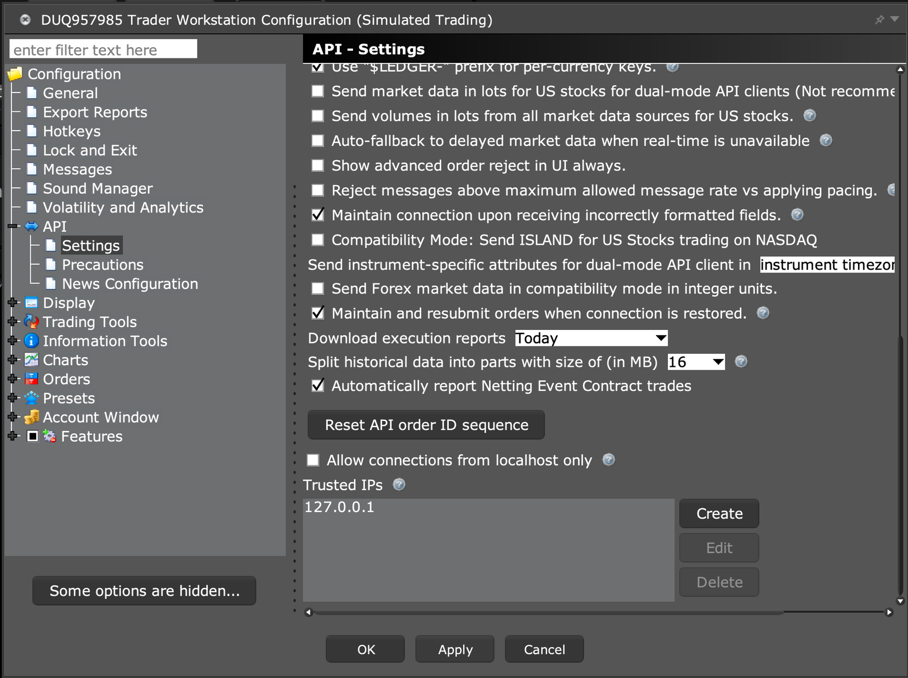Click the General page icon
The height and width of the screenshot is (678, 908).
pyautogui.click(x=32, y=93)
